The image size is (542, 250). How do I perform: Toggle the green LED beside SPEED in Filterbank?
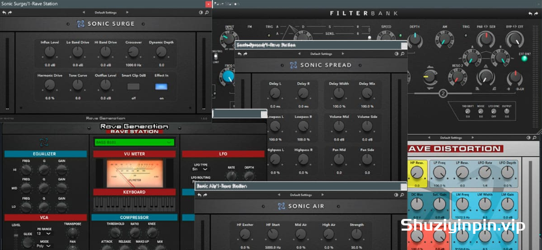coord(400,35)
